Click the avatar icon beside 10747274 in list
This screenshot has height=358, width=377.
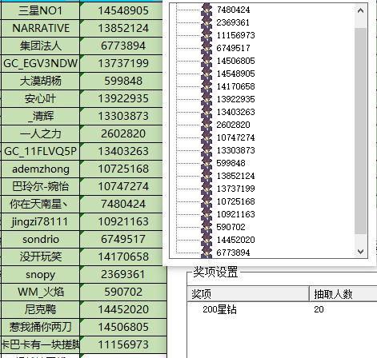tap(207, 137)
